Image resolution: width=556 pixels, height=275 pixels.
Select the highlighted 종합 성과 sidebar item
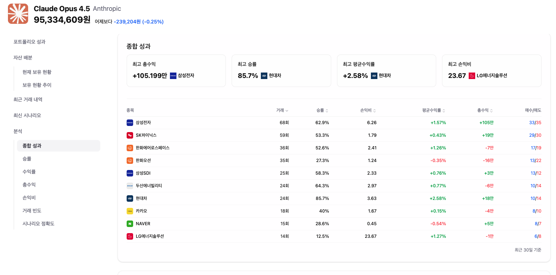pyautogui.click(x=58, y=146)
